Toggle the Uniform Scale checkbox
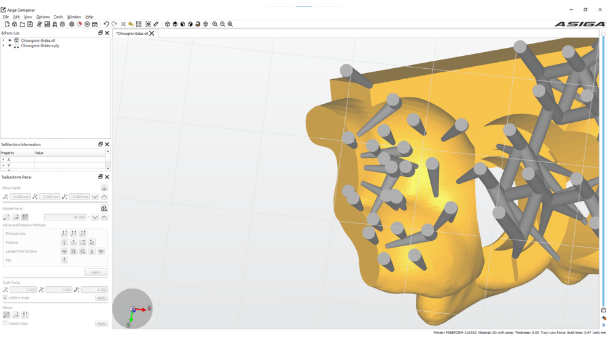608x342 pixels. [x=5, y=298]
